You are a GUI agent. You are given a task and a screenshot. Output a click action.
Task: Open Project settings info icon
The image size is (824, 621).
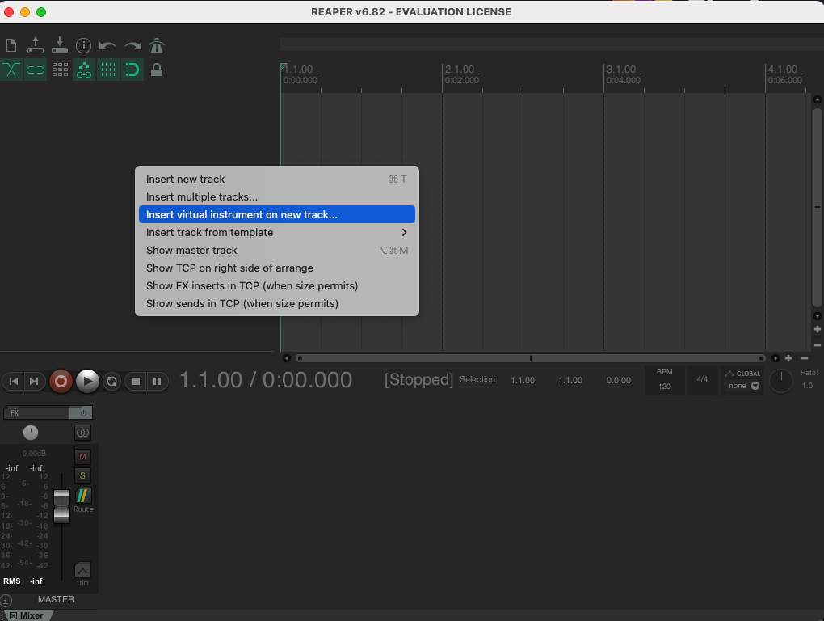83,46
